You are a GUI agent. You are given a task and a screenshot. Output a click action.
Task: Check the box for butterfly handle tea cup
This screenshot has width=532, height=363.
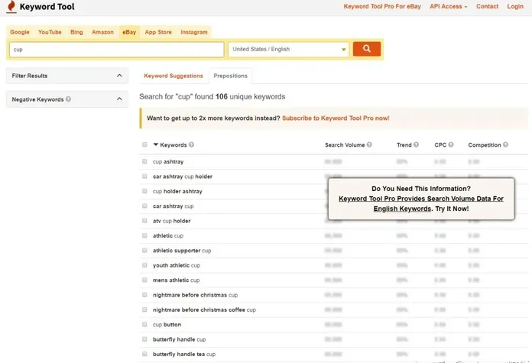click(x=144, y=354)
